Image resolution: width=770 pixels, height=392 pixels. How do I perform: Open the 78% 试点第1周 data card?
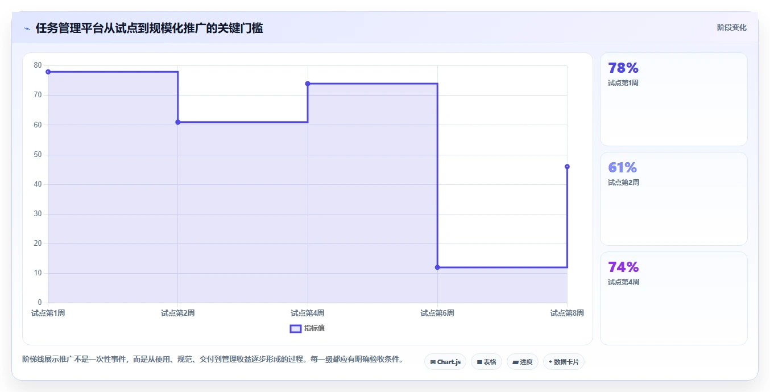click(673, 100)
